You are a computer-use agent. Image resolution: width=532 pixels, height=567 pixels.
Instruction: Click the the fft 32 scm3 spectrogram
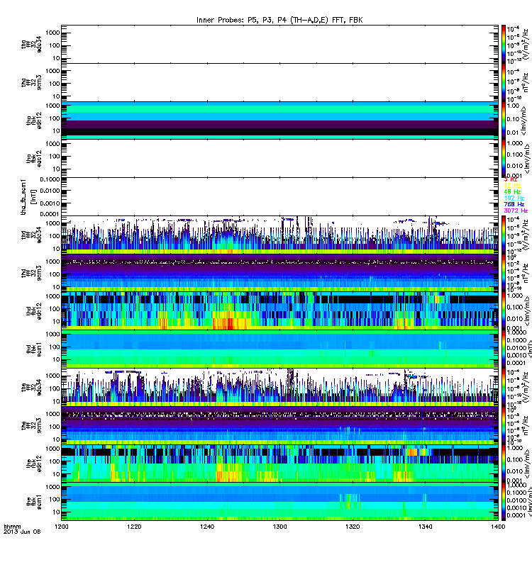pos(279,426)
